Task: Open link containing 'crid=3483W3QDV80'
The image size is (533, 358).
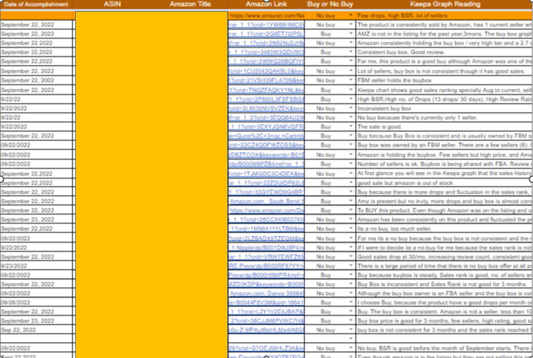Action: coord(266,52)
